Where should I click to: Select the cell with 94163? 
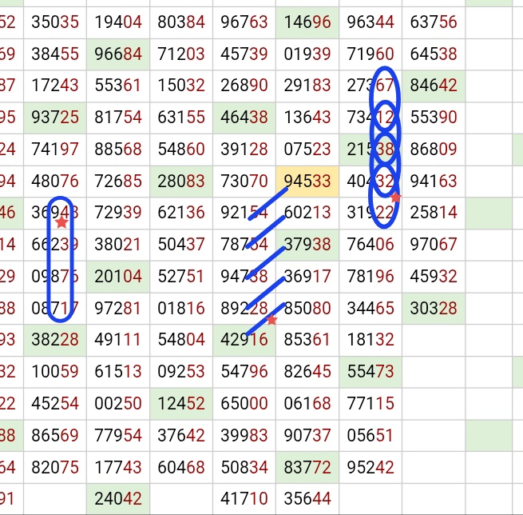(x=434, y=182)
